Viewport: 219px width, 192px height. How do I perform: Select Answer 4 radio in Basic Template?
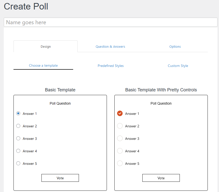tap(18, 151)
